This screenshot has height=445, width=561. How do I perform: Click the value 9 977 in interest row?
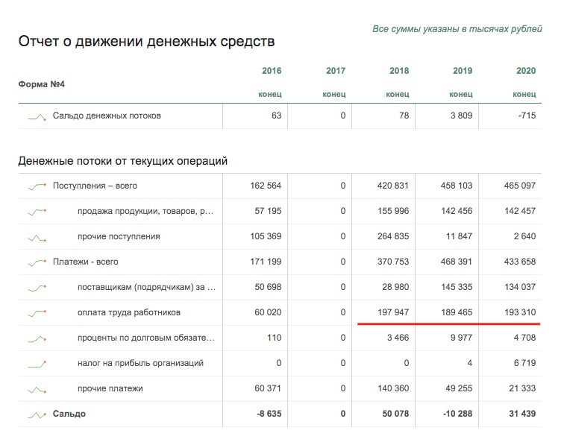coord(462,338)
